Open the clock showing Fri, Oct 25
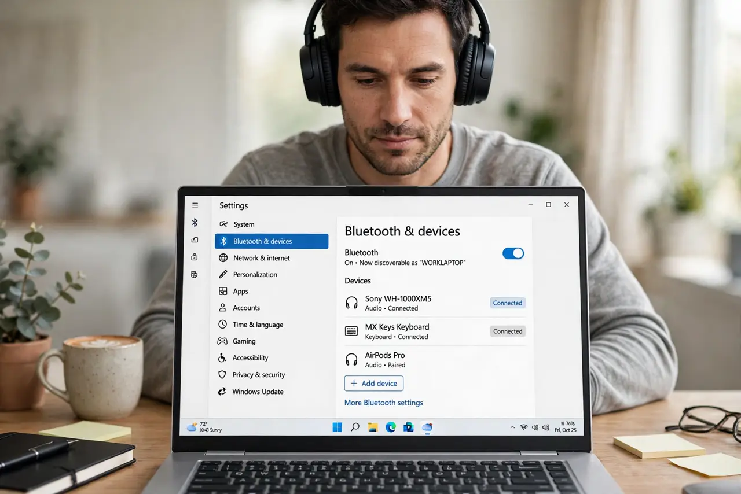This screenshot has height=494, width=741. [566, 430]
